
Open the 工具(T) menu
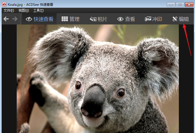coord(38,10)
